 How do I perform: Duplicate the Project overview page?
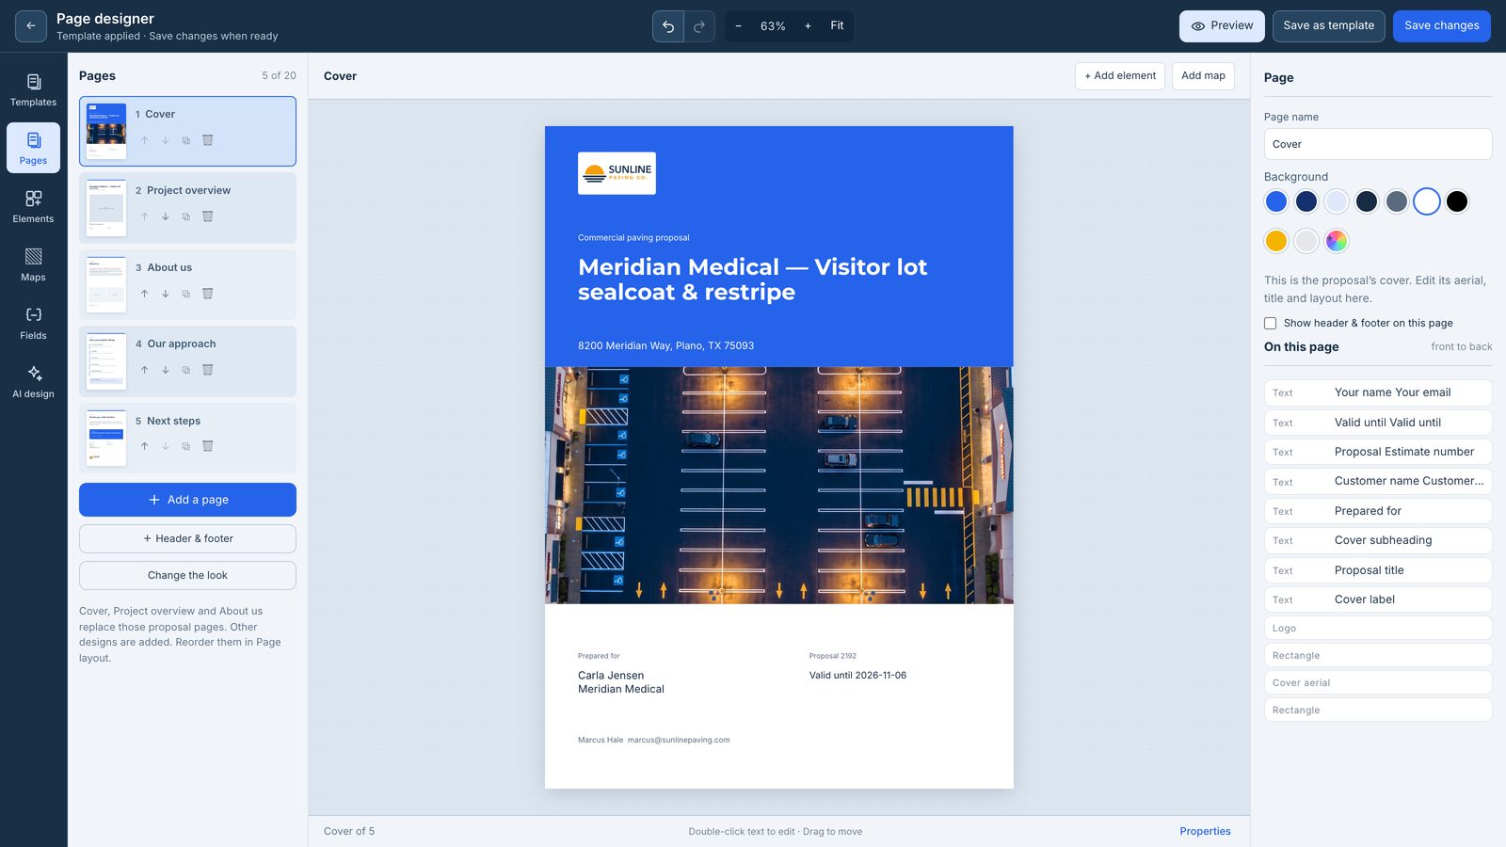point(186,216)
